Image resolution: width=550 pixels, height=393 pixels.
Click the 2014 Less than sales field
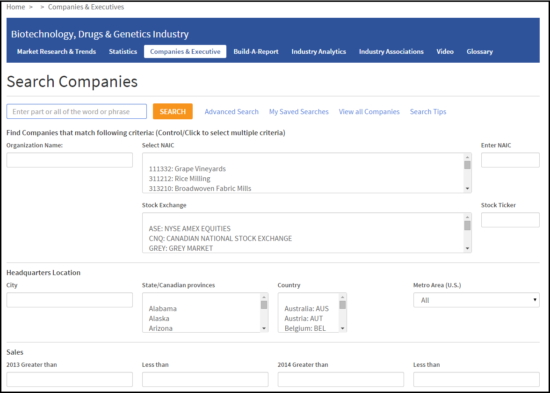click(x=476, y=380)
